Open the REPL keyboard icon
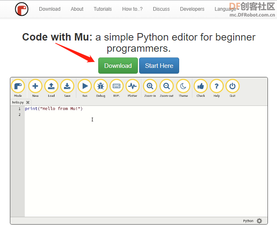277x230 pixels. pyautogui.click(x=116, y=86)
